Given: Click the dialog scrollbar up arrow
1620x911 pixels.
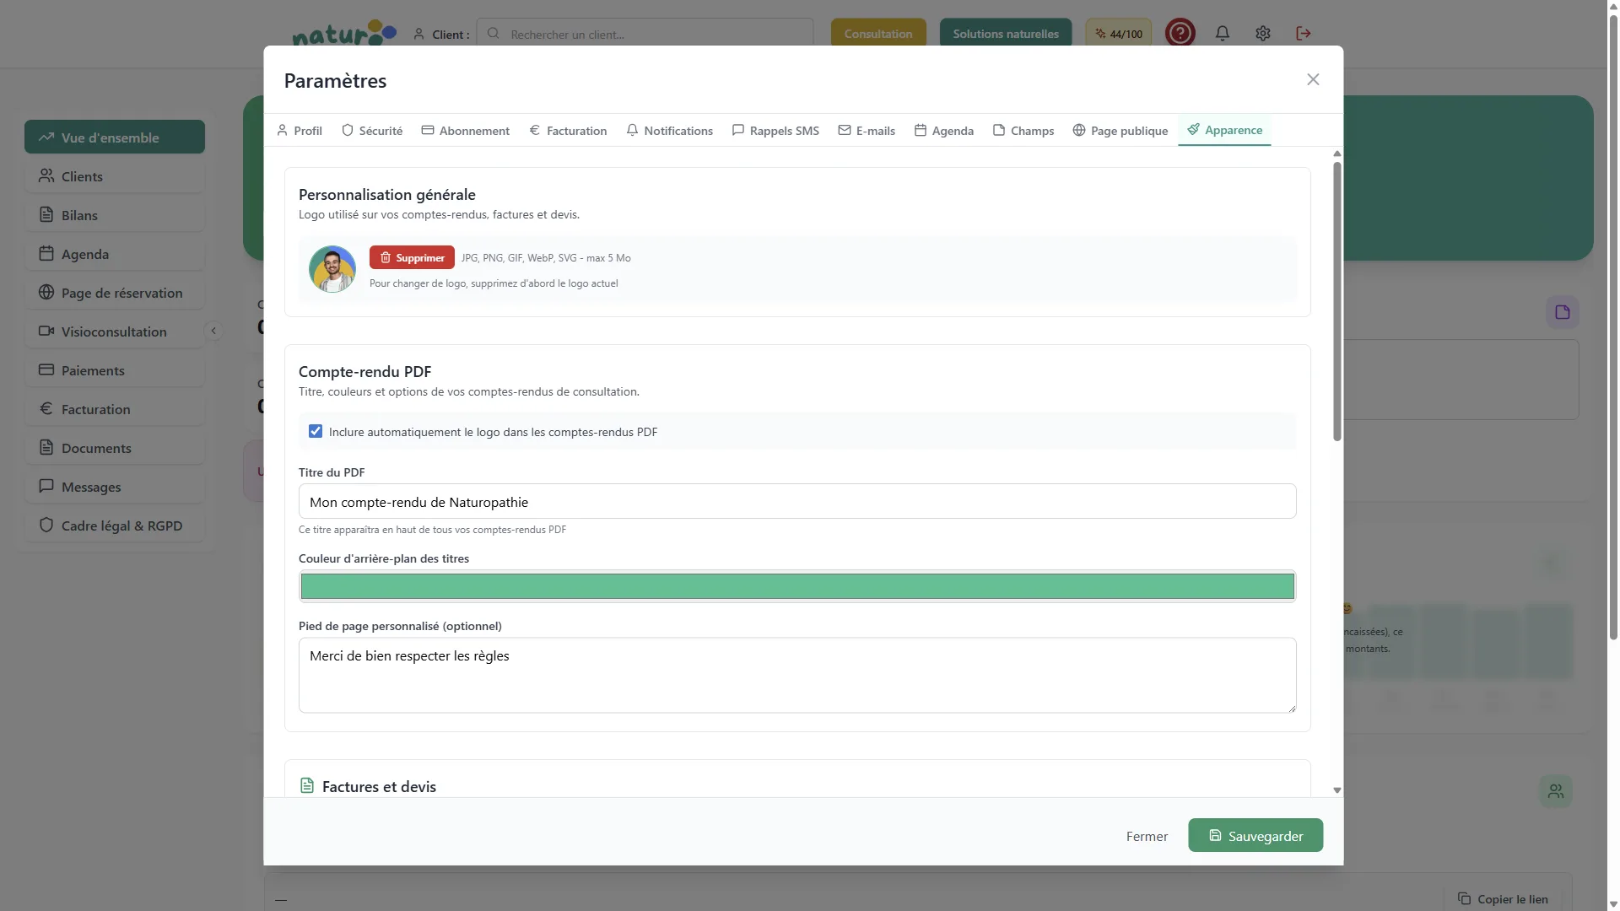Looking at the screenshot, I should tap(1336, 154).
